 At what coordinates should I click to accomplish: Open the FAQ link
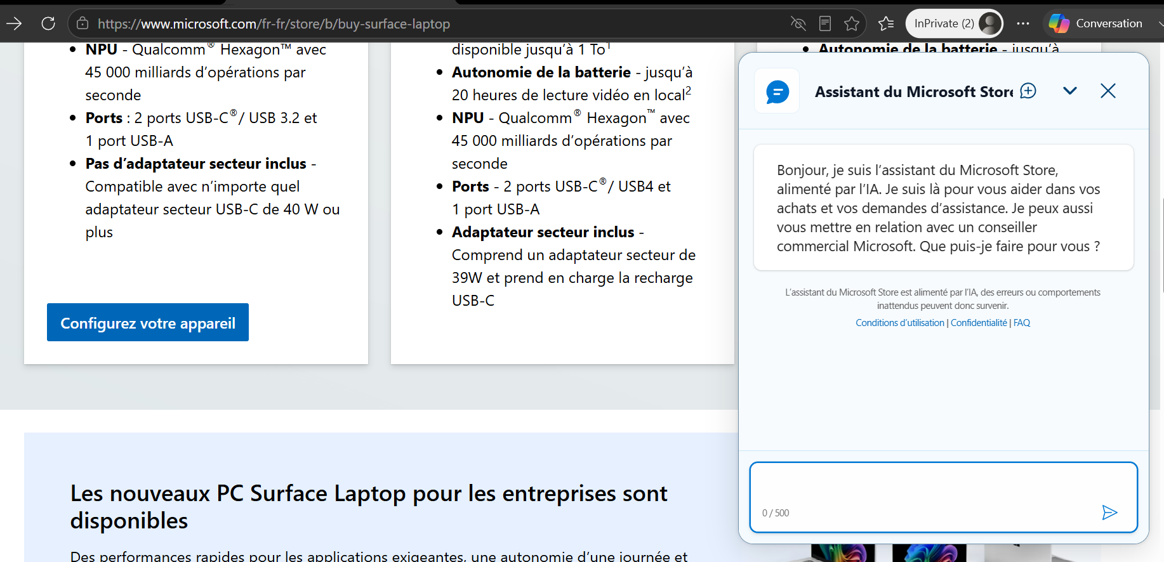tap(1021, 323)
